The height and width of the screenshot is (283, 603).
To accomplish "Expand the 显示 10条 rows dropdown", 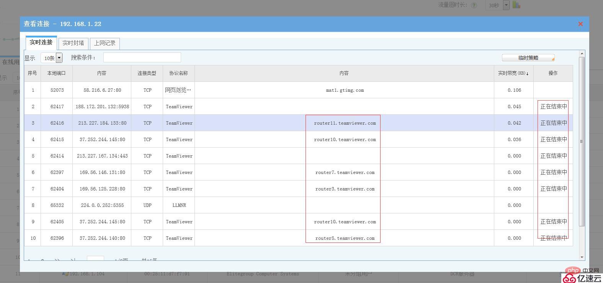I will [59, 58].
